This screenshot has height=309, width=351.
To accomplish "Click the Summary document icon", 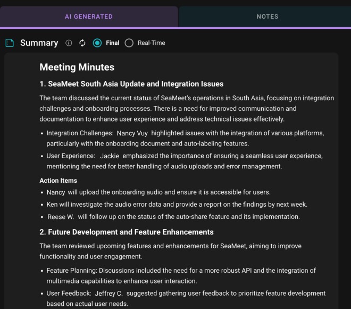I will point(9,43).
